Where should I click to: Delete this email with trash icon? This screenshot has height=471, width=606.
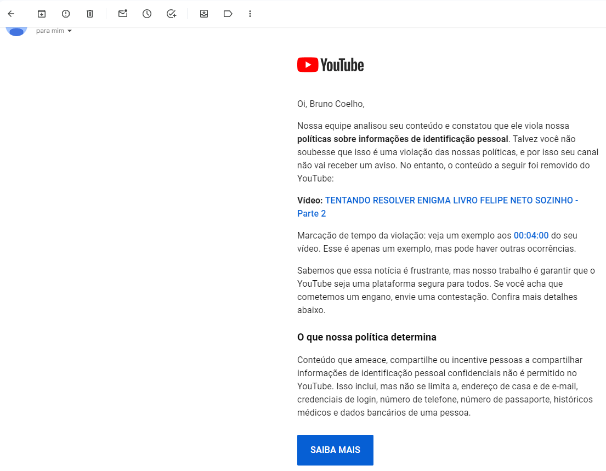click(89, 14)
